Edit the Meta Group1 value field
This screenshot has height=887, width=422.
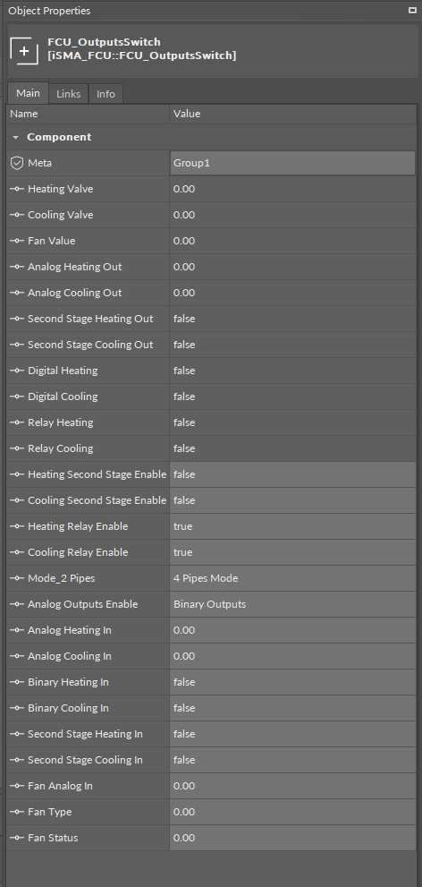292,163
